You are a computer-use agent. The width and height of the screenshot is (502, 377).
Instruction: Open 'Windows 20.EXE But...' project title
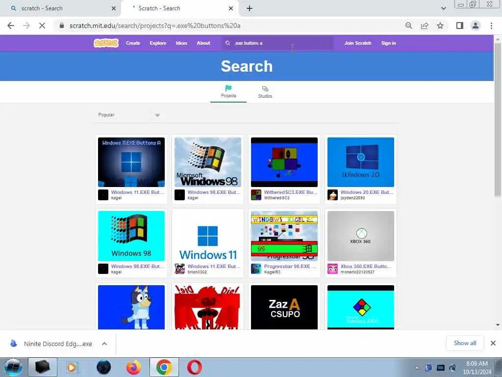367,192
